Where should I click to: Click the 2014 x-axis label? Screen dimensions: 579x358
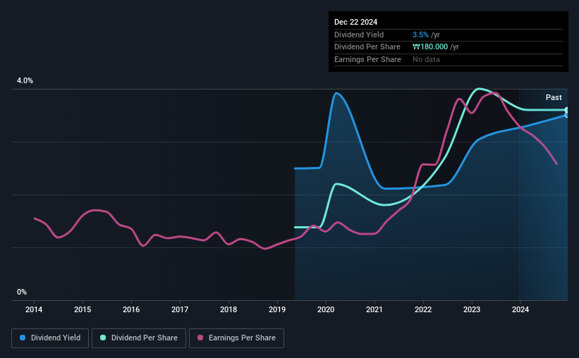[34, 309]
